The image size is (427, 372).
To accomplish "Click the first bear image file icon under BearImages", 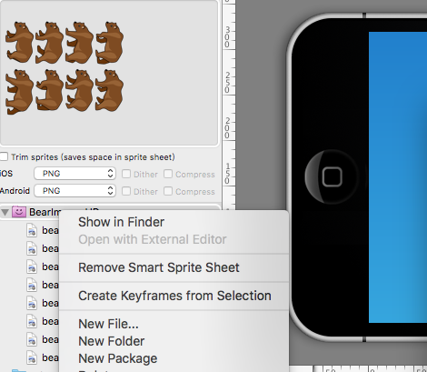I will [32, 230].
